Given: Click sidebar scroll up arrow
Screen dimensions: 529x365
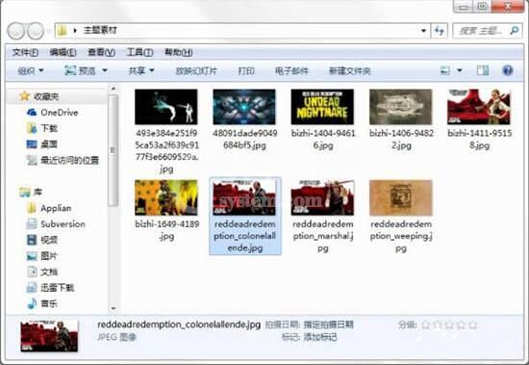Looking at the screenshot, I should tap(113, 89).
